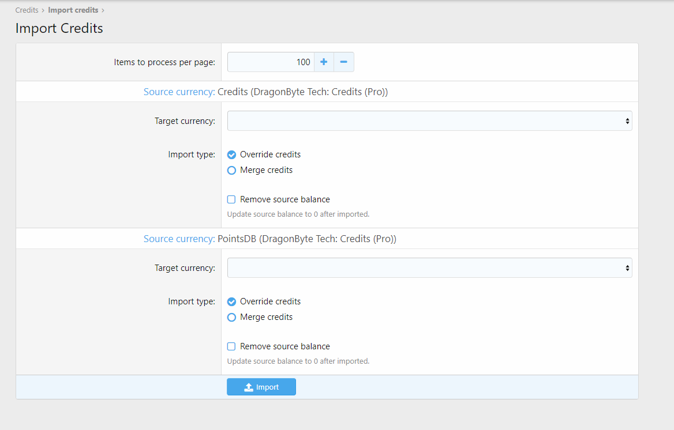Image resolution: width=674 pixels, height=430 pixels.
Task: Decrease items per page with minus icon
Action: (344, 62)
